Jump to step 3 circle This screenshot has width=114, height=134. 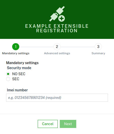coord(98,47)
